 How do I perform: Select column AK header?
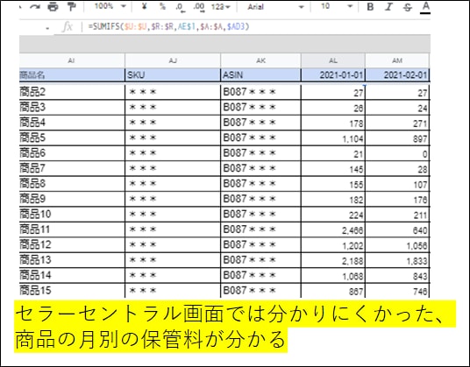coord(260,60)
